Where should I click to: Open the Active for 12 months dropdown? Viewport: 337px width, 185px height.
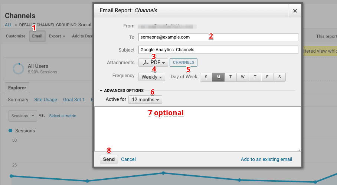point(145,100)
